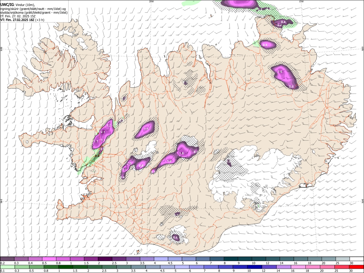
Task: Click the 'IT: Fim. 27. 02. 2025 15Z' line
Action: coord(18,16)
